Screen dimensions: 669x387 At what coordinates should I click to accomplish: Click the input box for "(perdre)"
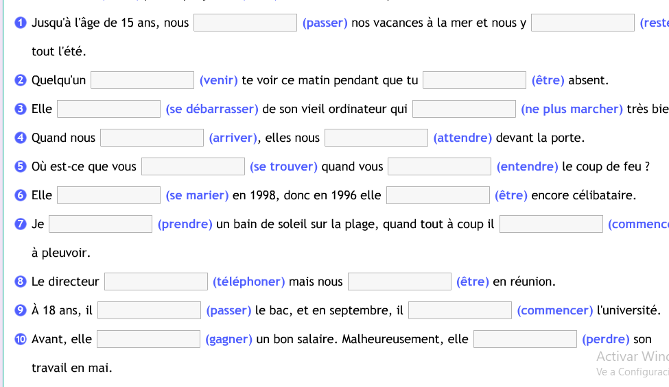click(525, 339)
